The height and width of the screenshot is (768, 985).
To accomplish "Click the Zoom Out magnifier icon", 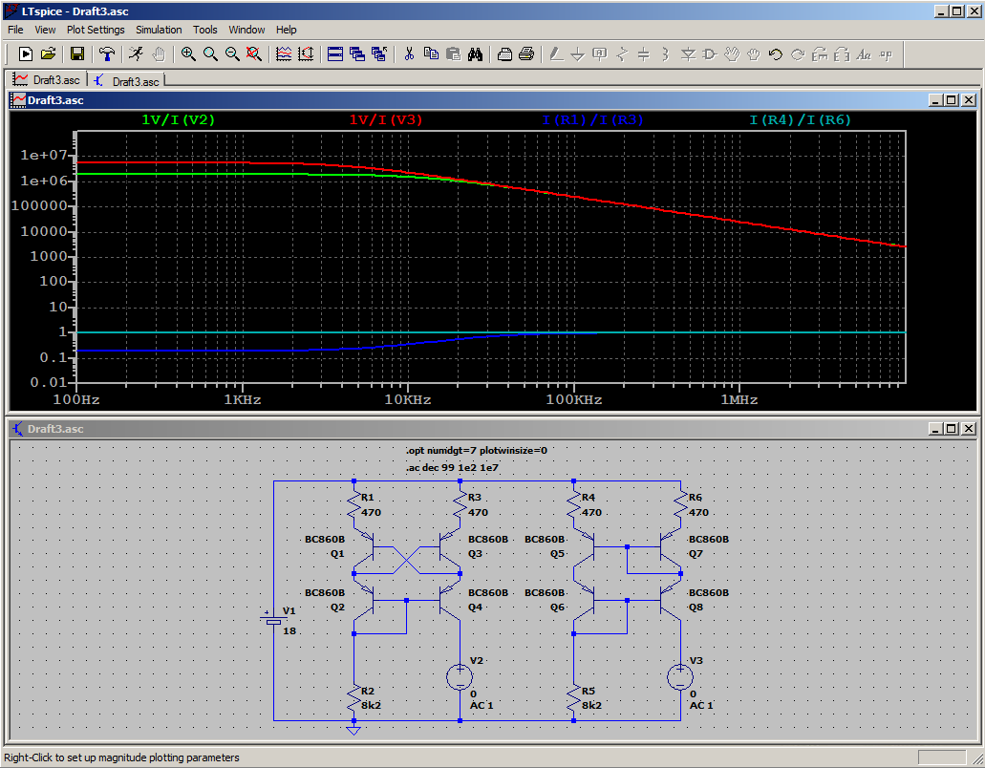I will (x=232, y=54).
